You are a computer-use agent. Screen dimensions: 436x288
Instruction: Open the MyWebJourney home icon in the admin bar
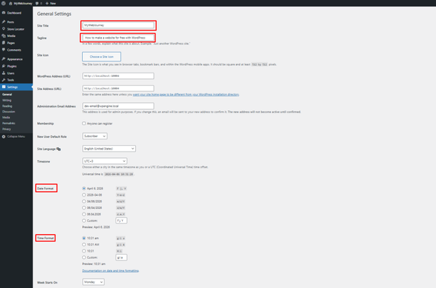11,4
